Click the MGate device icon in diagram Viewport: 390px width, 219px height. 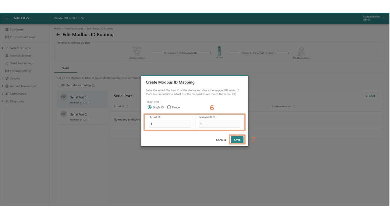point(219,51)
